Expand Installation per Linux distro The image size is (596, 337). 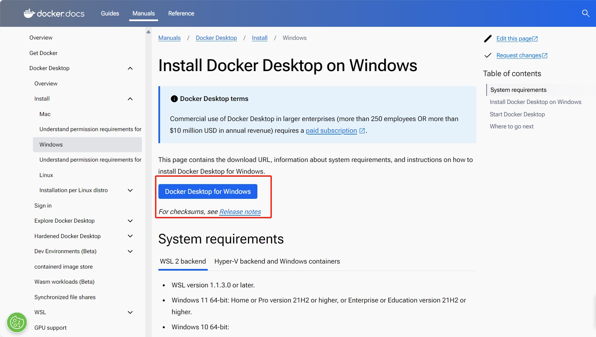[130, 190]
